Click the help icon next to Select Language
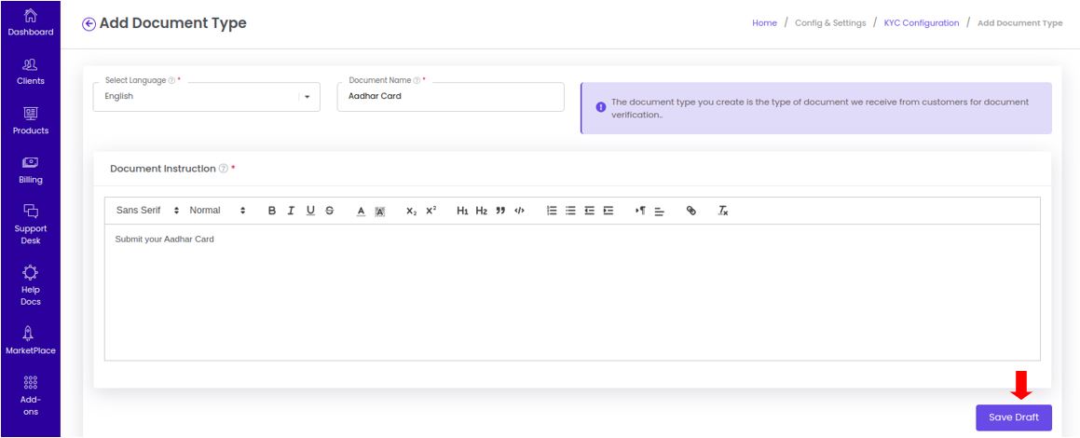This screenshot has width=1080, height=438. point(171,80)
